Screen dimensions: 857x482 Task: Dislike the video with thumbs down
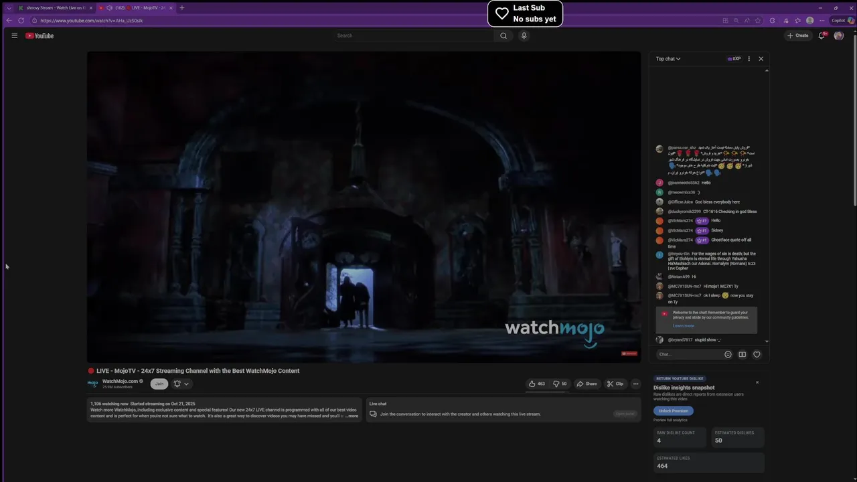[x=560, y=384]
